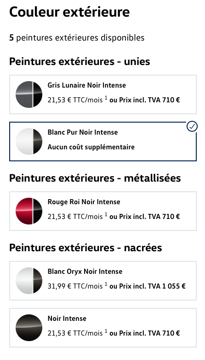Click the Peintures extérieures - nacrées heading
The height and width of the screenshot is (360, 205).
coord(85,248)
